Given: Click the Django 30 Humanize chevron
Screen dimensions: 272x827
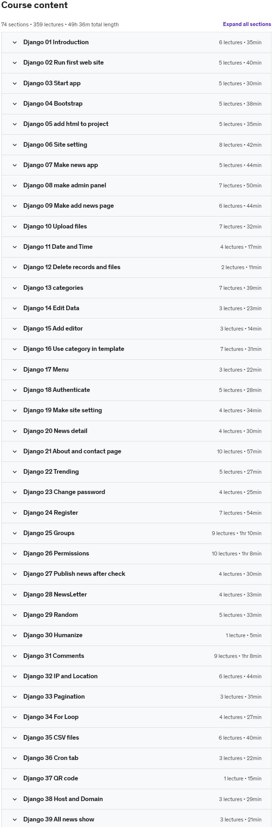Looking at the screenshot, I should [15, 635].
